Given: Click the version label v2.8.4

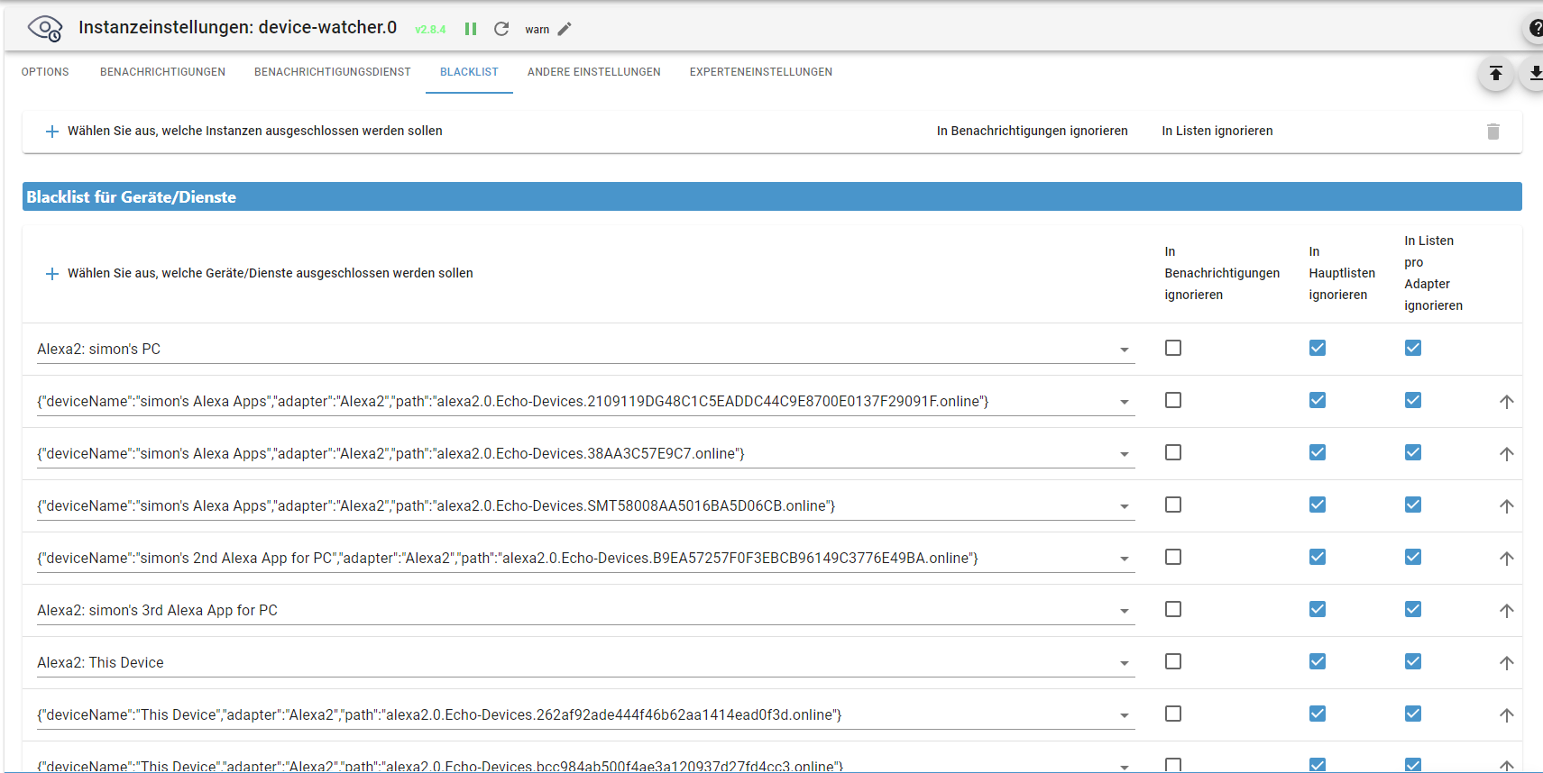Looking at the screenshot, I should coord(430,30).
